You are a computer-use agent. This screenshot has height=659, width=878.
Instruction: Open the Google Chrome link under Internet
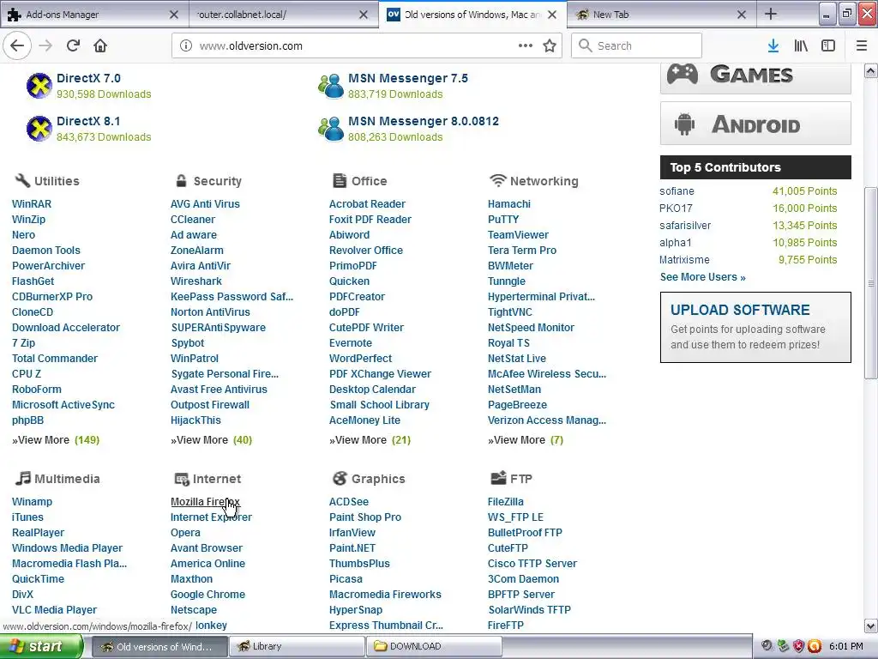[207, 595]
